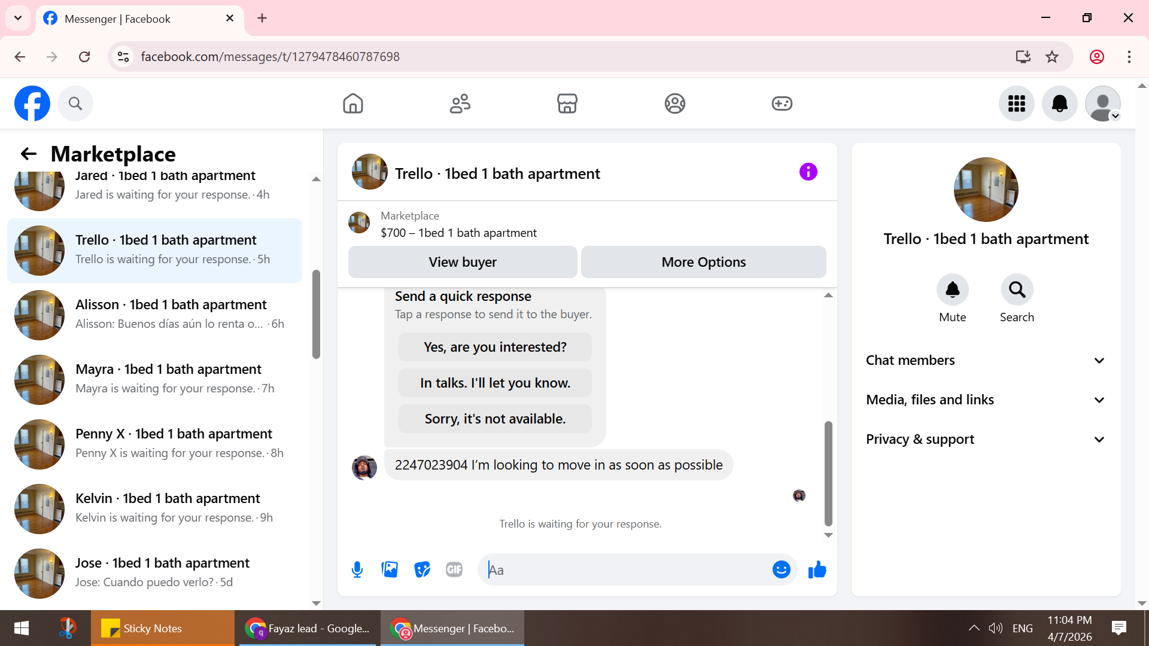Click the buyer's avatar beside the message
This screenshot has width=1149, height=646.
click(364, 468)
